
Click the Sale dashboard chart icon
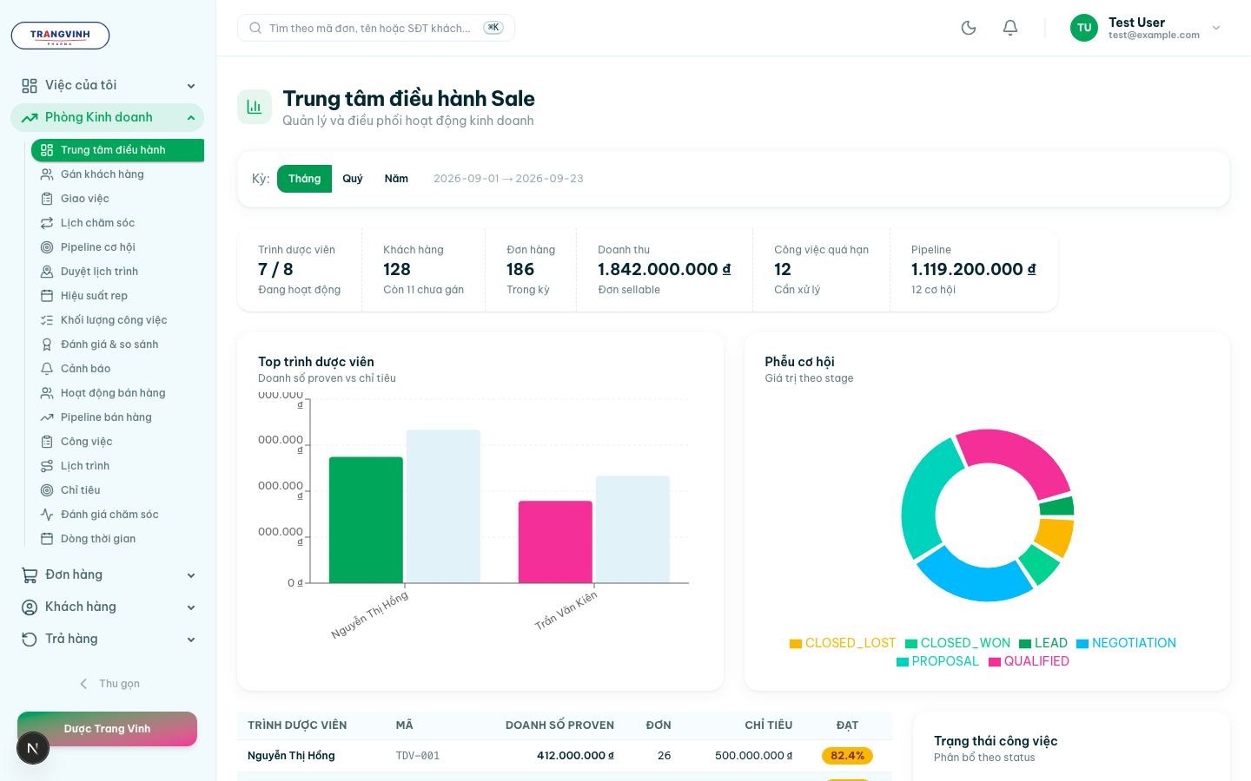(x=255, y=107)
